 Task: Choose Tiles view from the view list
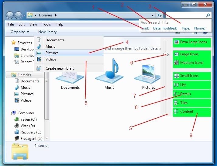(x=184, y=103)
